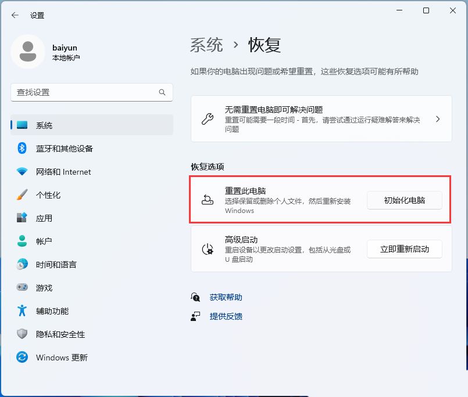The image size is (468, 397).
Task: Click the wrench troubleshoot icon
Action: click(x=208, y=119)
